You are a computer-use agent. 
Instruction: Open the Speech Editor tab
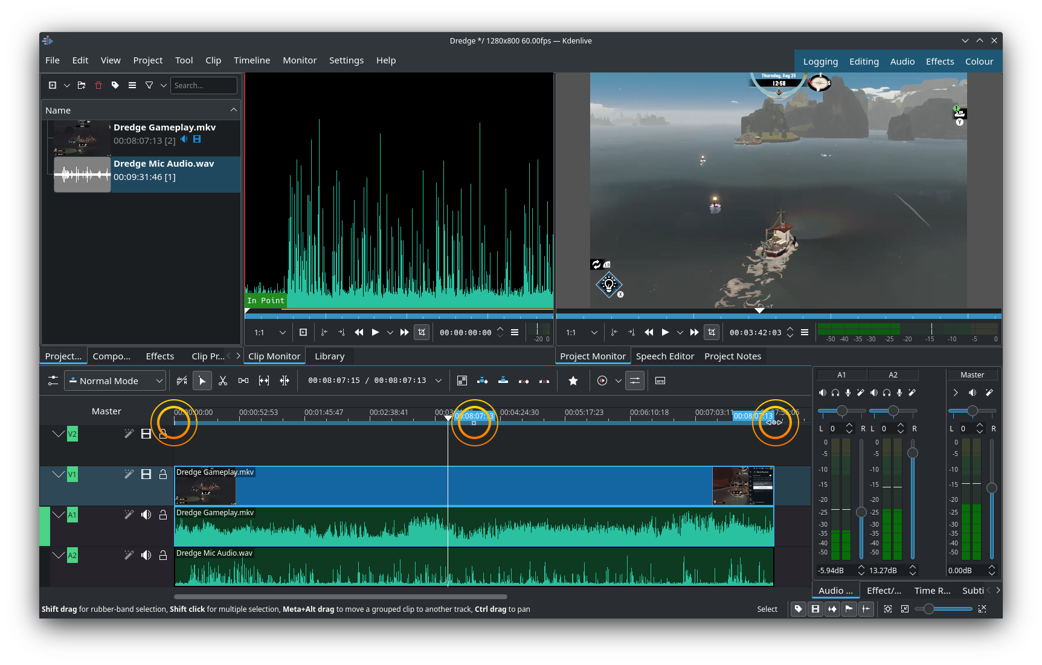(x=665, y=356)
